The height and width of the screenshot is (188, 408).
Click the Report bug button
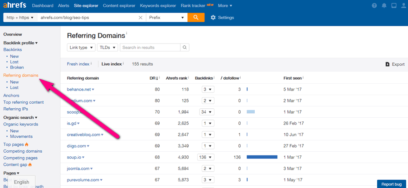[x=391, y=184]
